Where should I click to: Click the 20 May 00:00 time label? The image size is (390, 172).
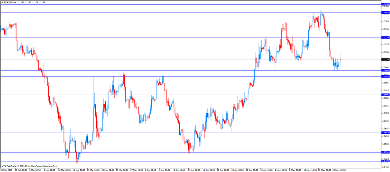339,170
